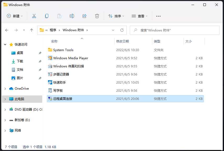Expand the OneDrive tree node
The width and height of the screenshot is (224, 151).
(x=5, y=89)
